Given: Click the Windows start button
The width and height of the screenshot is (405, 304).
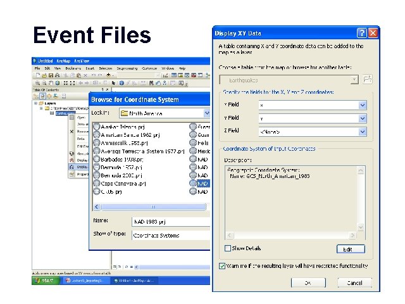Looking at the screenshot, I should pyautogui.click(x=45, y=281).
